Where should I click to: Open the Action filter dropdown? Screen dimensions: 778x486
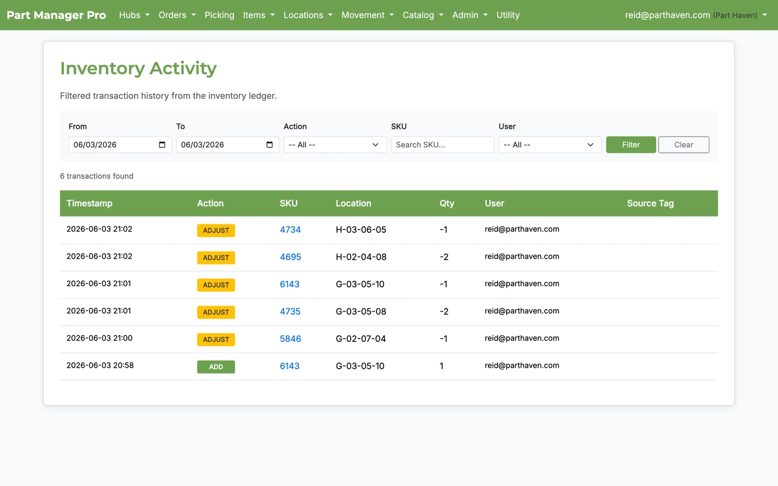coord(335,145)
